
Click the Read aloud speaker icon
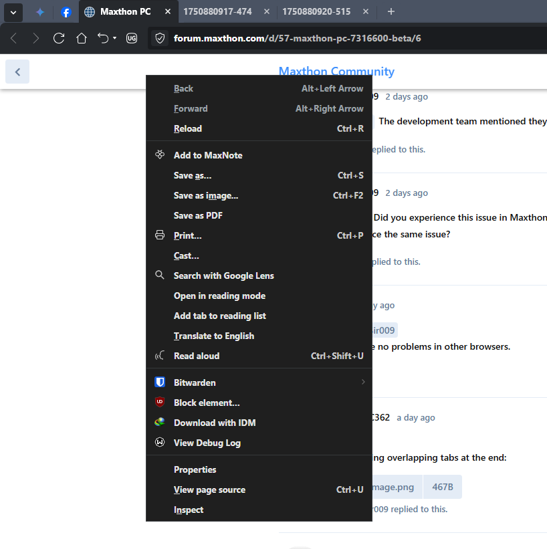pos(160,356)
